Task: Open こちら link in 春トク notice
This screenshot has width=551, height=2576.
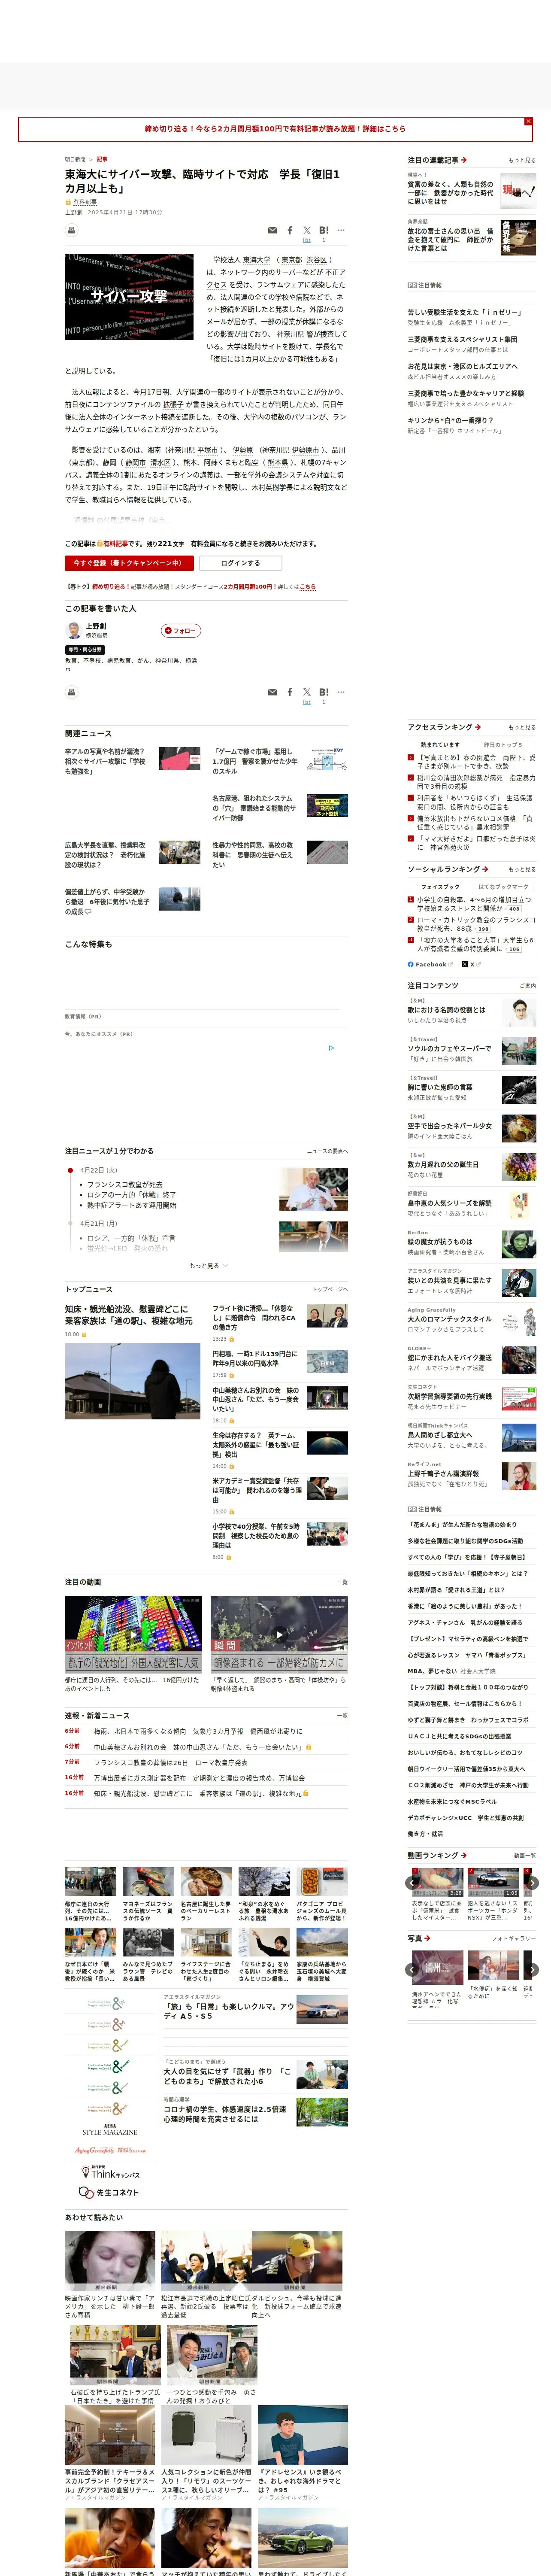Action: point(308,587)
